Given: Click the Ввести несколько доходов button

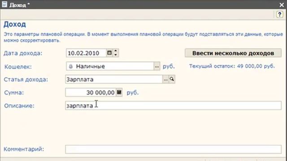Looking at the screenshot, I should pos(233,53).
